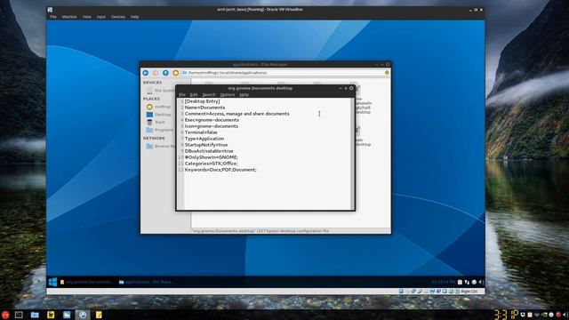Viewport: 569px width, 320px height.
Task: Click the red host launcher icon
Action: (x=4, y=315)
